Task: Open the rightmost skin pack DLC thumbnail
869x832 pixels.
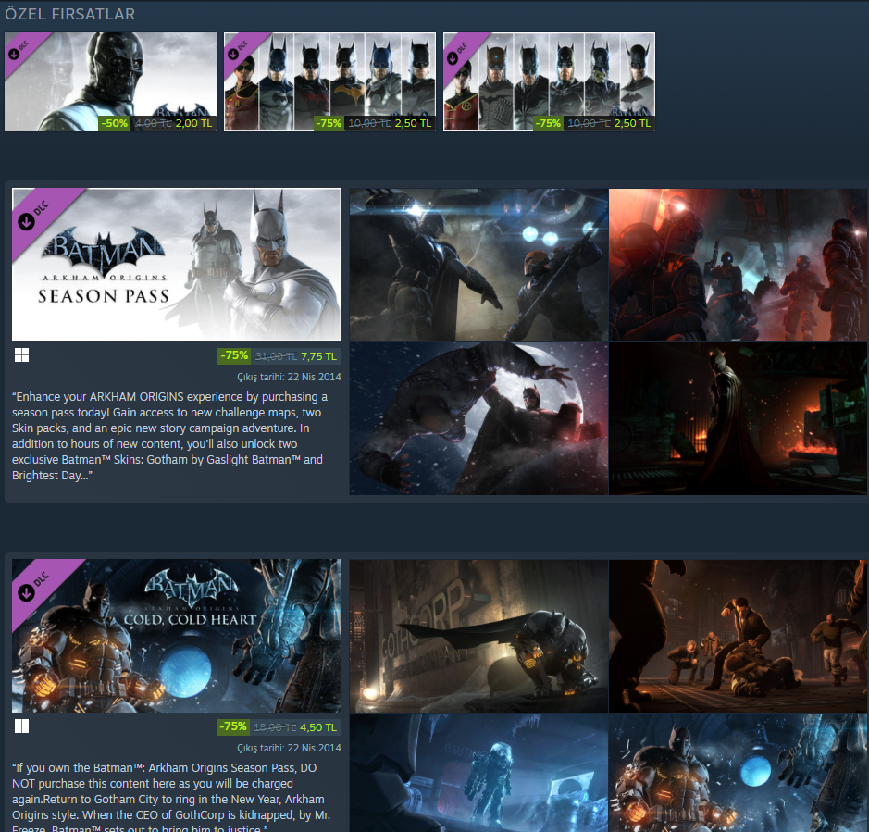Action: point(549,82)
